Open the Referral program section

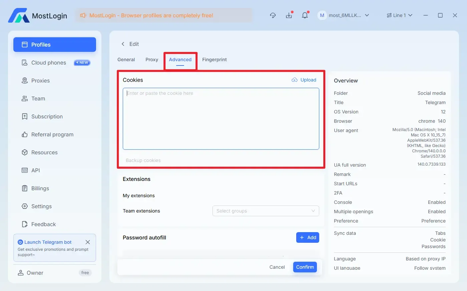pos(52,134)
